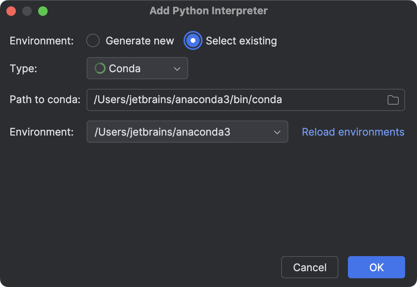Select the Generate new radio button
417x287 pixels.
pos(93,40)
